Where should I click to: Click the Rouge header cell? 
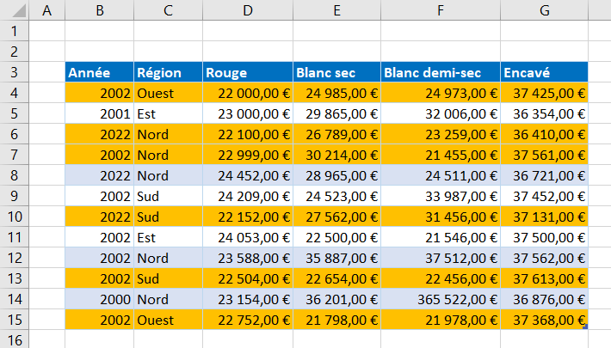point(248,72)
